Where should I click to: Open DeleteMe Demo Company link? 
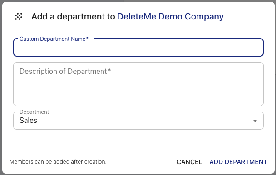tap(170, 16)
